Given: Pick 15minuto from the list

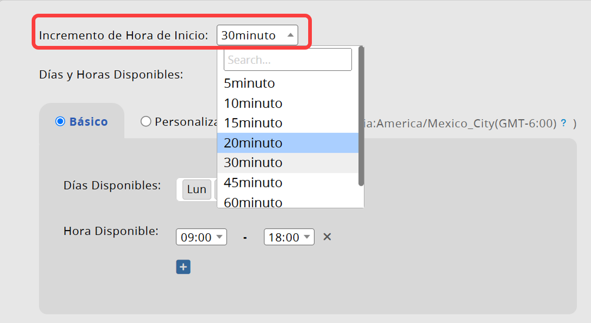Looking at the screenshot, I should tap(288, 123).
